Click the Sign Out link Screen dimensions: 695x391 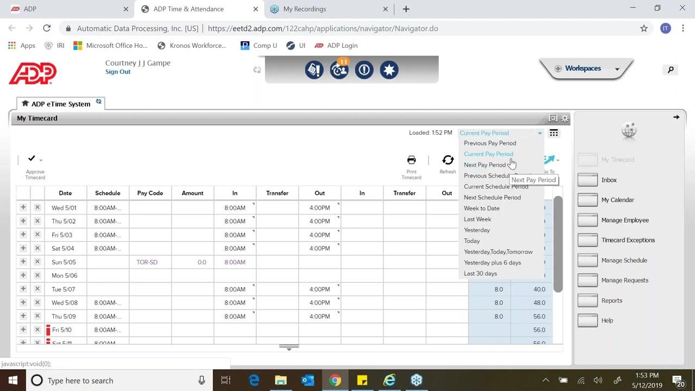pos(118,72)
